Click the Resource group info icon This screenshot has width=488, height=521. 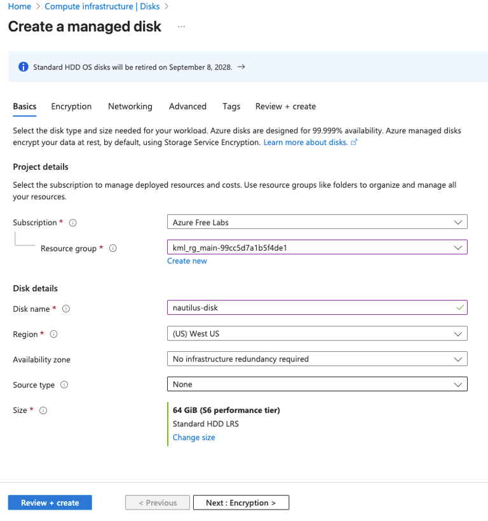[113, 249]
